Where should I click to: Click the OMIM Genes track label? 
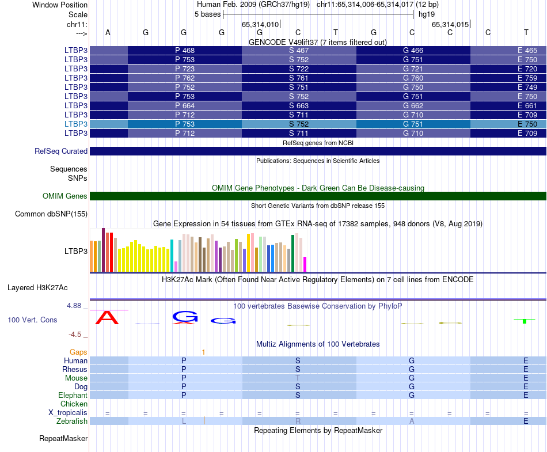[64, 196]
